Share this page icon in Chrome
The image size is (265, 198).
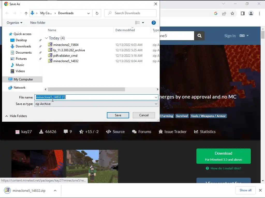[224, 13]
